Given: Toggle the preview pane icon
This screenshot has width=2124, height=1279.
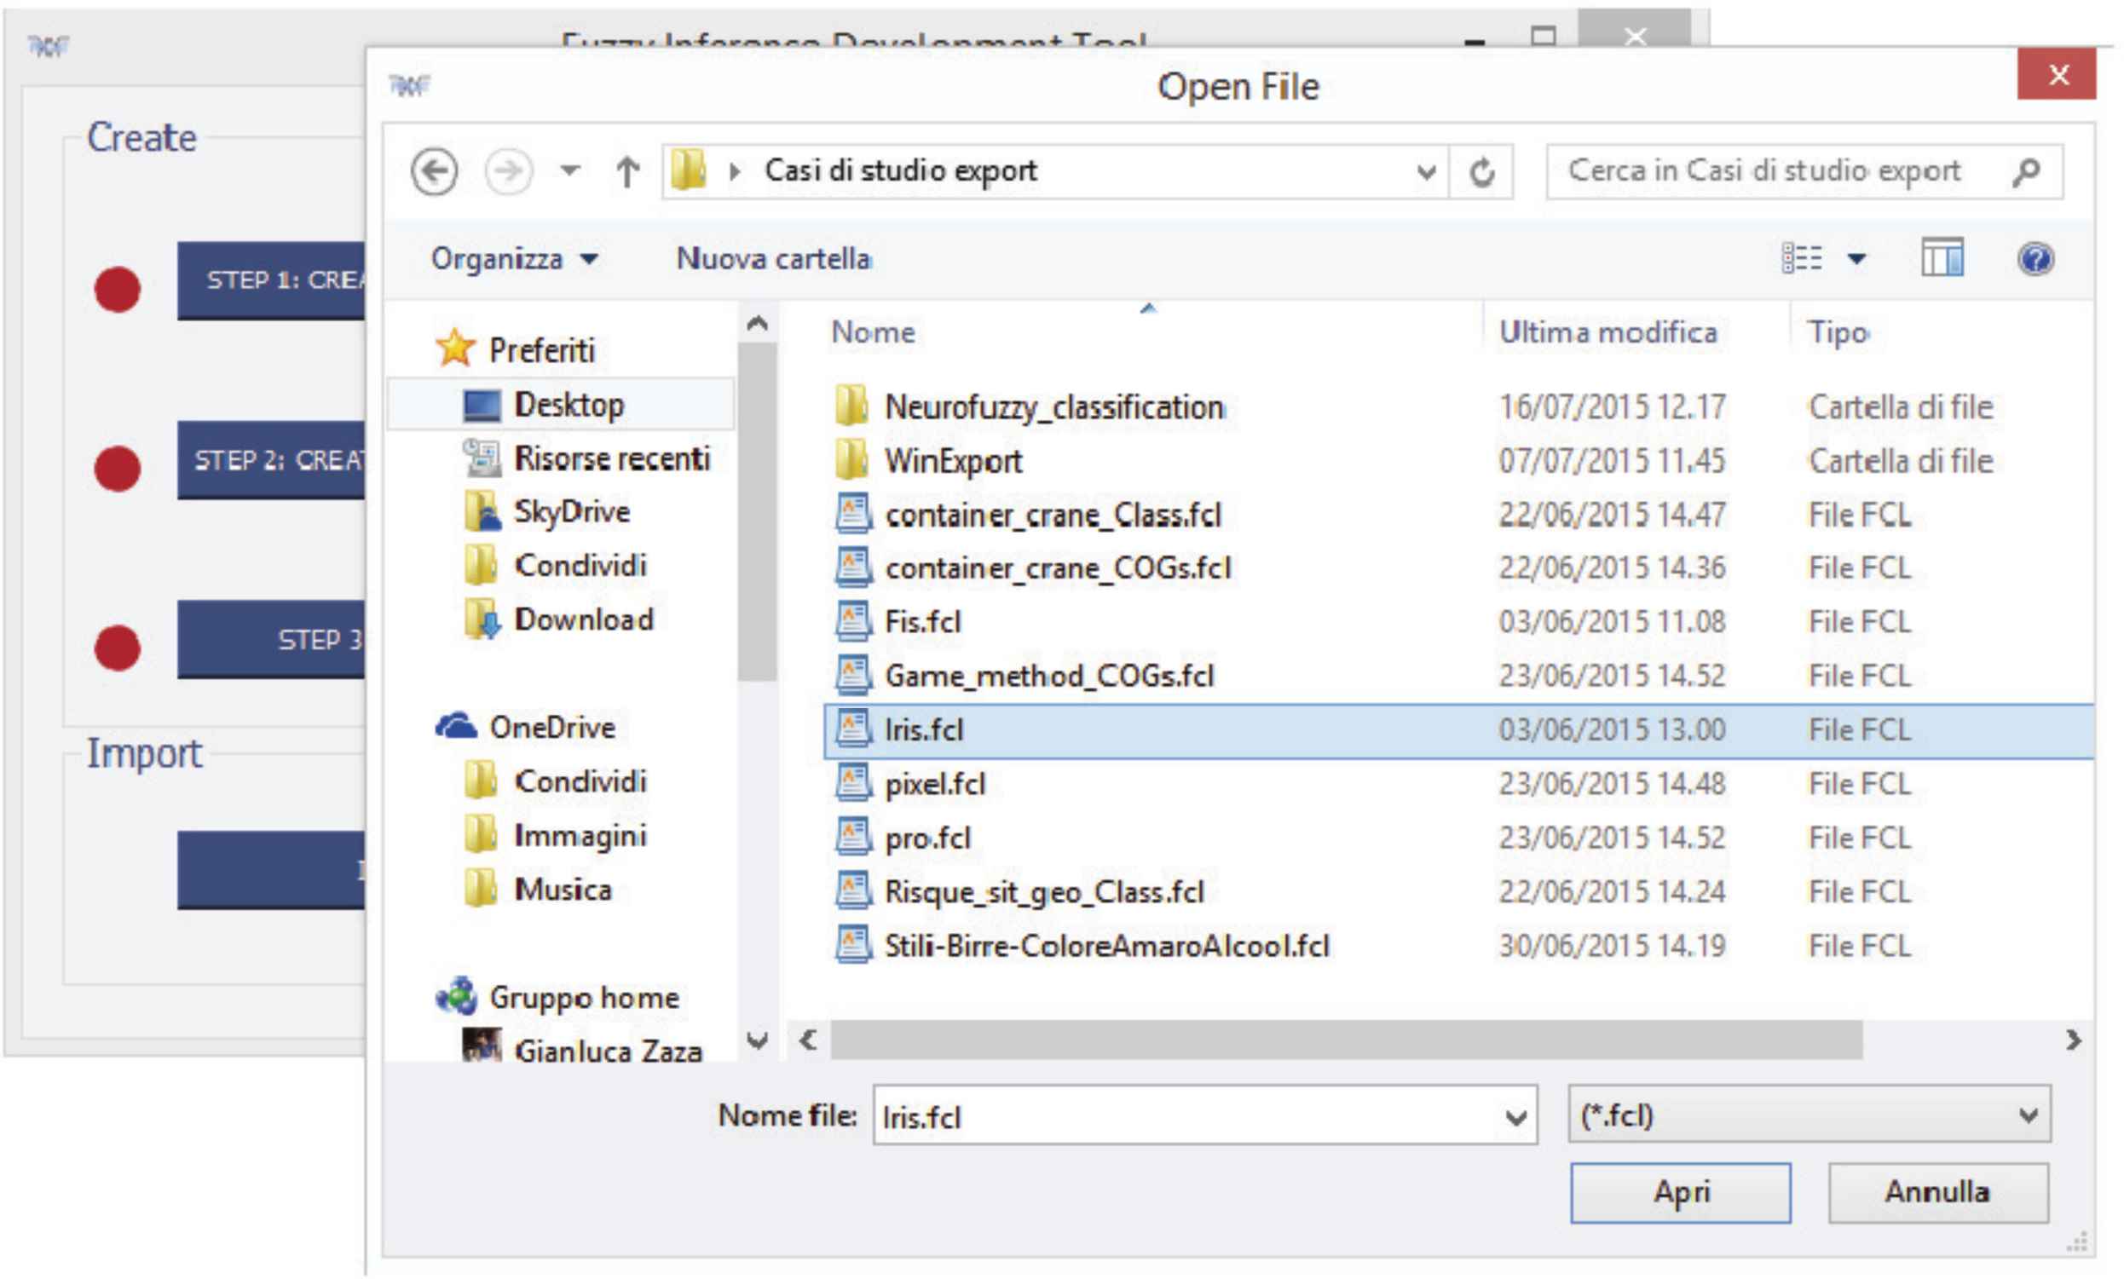Looking at the screenshot, I should pos(1942,257).
